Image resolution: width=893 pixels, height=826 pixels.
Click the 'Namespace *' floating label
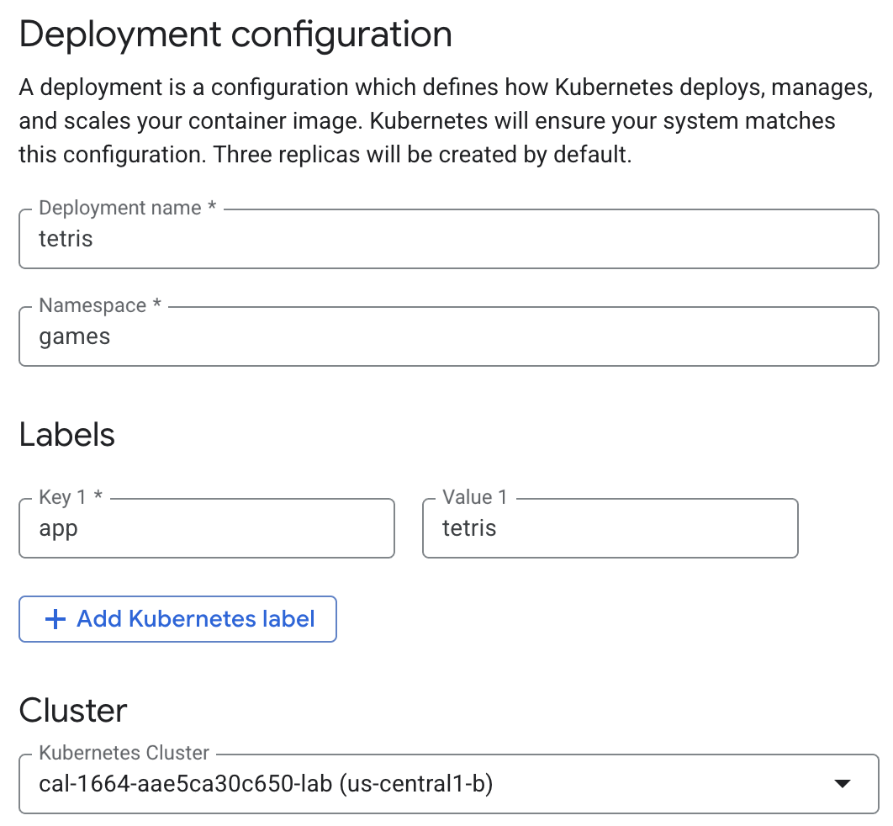tap(99, 306)
